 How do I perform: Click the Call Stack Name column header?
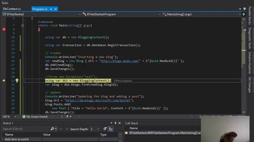(134, 128)
